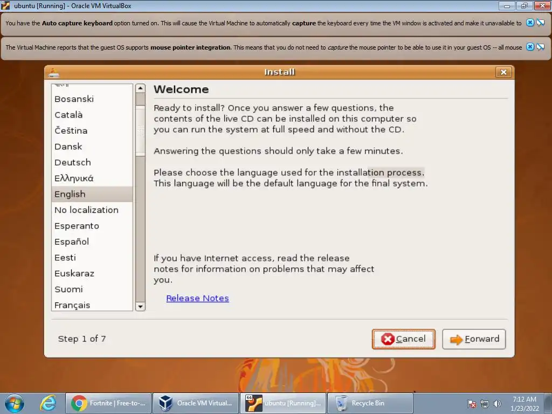Switch to the Chrome Fortnite taskbar window

[x=108, y=403]
